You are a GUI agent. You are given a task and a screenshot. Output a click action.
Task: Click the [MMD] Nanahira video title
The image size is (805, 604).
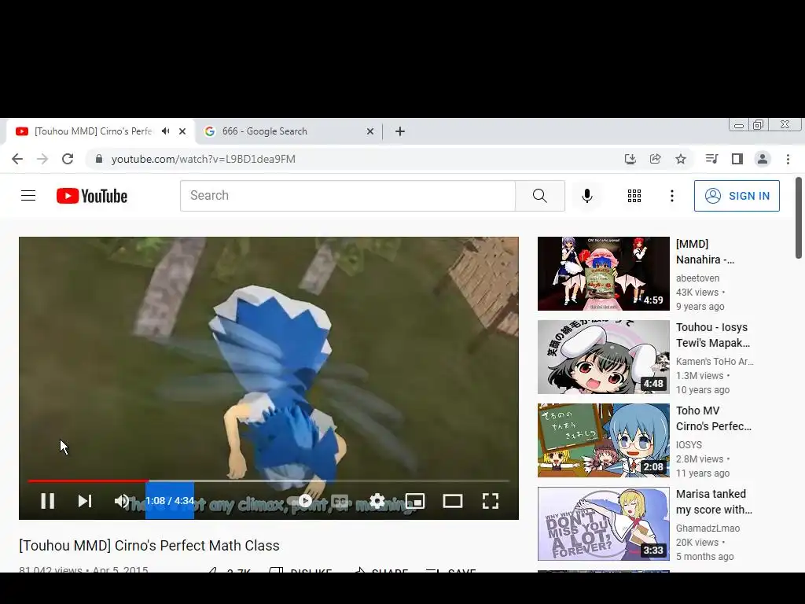click(705, 252)
